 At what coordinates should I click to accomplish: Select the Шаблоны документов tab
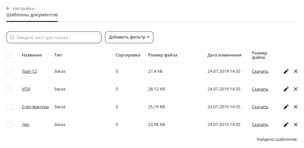tap(32, 15)
